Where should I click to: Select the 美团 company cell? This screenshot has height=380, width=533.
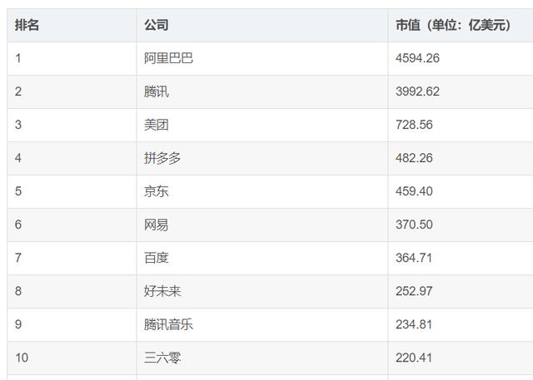coord(262,126)
